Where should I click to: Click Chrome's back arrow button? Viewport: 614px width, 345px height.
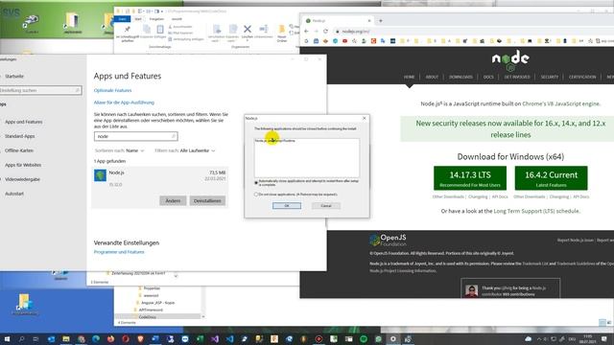pos(306,32)
